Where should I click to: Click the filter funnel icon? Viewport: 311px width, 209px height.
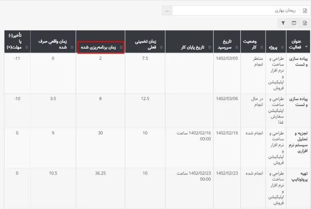click(283, 23)
